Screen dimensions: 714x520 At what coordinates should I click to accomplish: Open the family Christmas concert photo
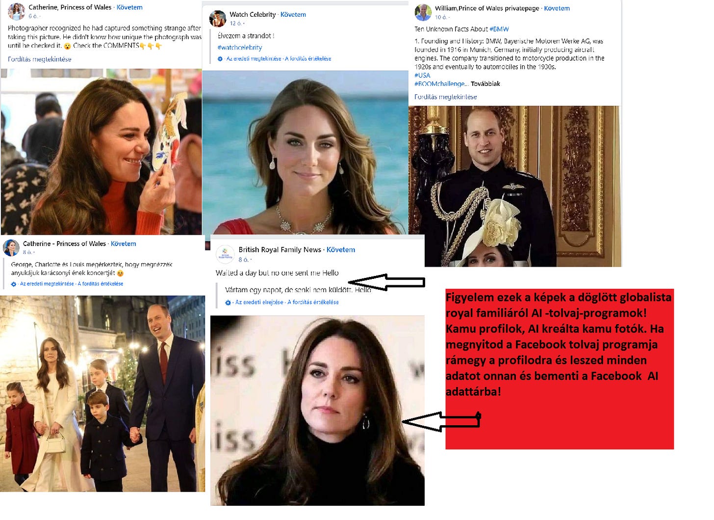102,394
